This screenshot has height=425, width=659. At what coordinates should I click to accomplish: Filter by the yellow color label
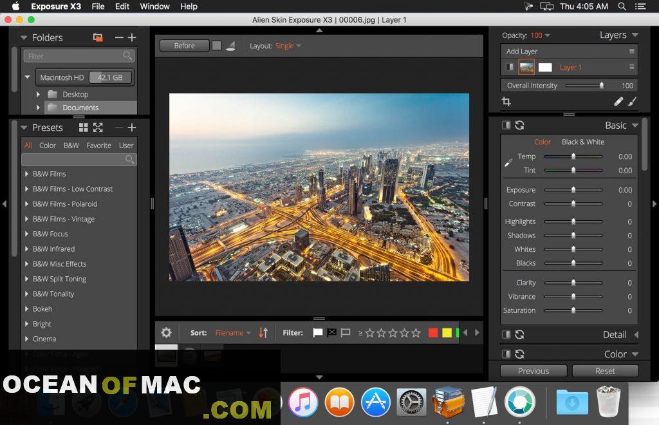(447, 333)
